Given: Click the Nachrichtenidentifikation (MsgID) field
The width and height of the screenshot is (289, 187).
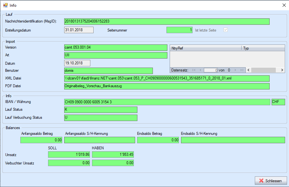Looking at the screenshot, I should point(167,22).
